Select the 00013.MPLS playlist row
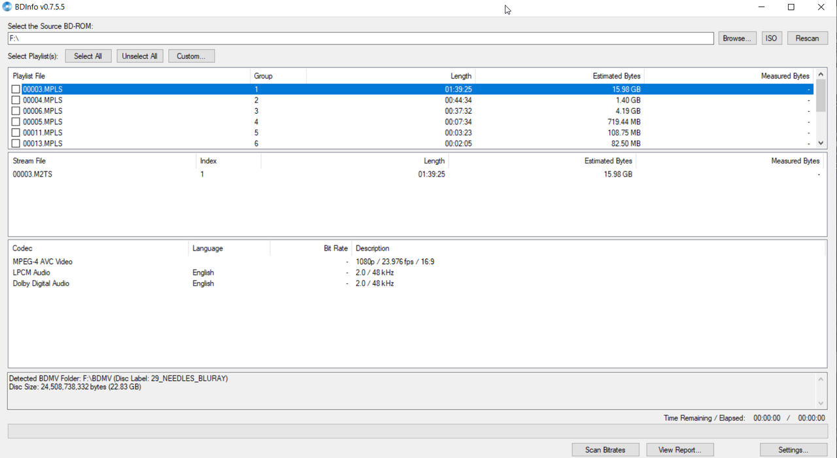Image resolution: width=837 pixels, height=458 pixels. click(x=412, y=143)
